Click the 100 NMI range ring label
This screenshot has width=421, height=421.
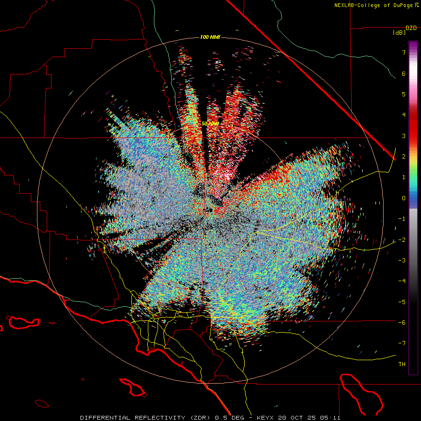tap(210, 37)
